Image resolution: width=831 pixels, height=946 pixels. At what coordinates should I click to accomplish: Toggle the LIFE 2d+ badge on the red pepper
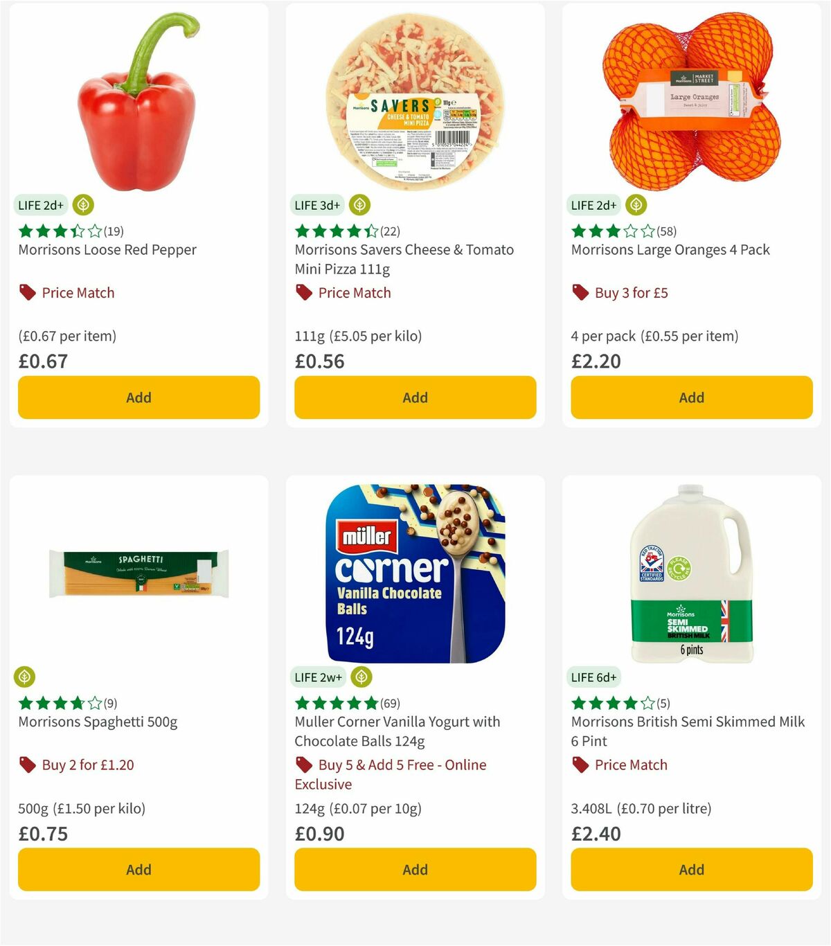click(40, 205)
